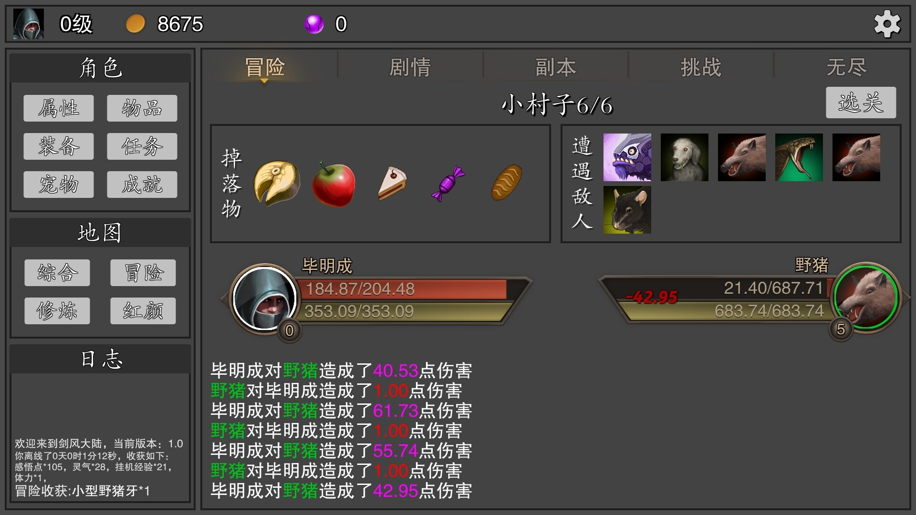Click the white dog enemy icon
This screenshot has height=515, width=916.
point(685,157)
